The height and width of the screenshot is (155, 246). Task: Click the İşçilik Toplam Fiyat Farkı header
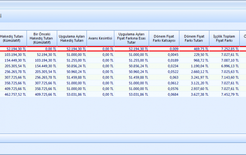pyautogui.click(x=224, y=39)
